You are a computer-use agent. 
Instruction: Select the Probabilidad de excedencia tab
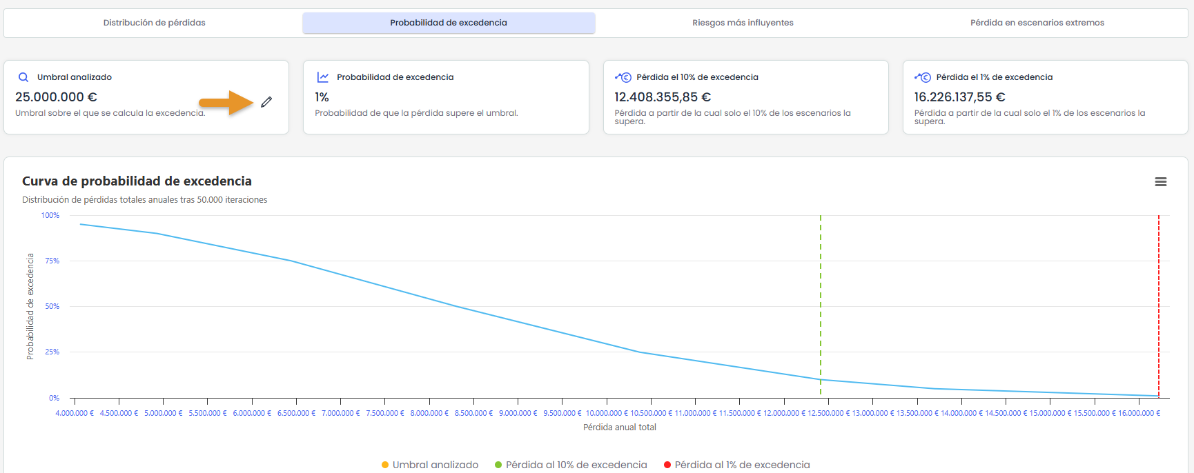449,23
